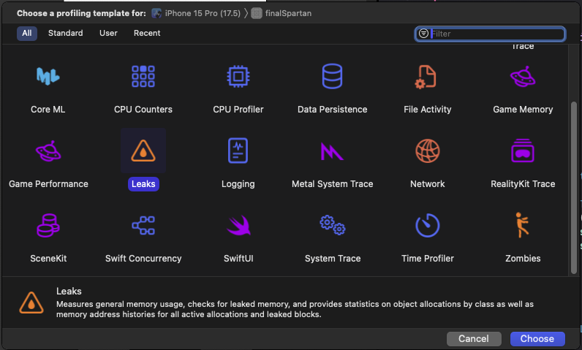Click the filter options icon in search field
The height and width of the screenshot is (350, 582).
click(423, 34)
